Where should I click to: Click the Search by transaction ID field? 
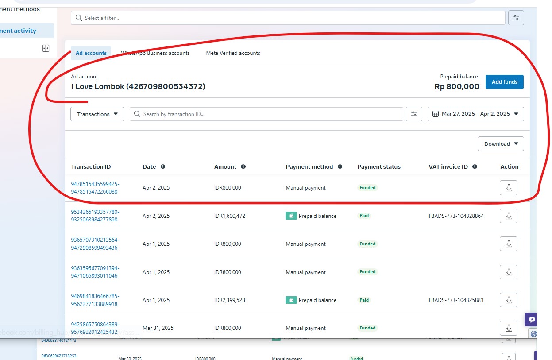[x=266, y=114]
